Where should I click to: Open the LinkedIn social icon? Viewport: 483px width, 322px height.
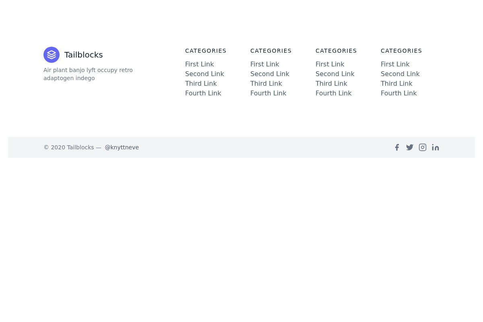click(x=436, y=147)
